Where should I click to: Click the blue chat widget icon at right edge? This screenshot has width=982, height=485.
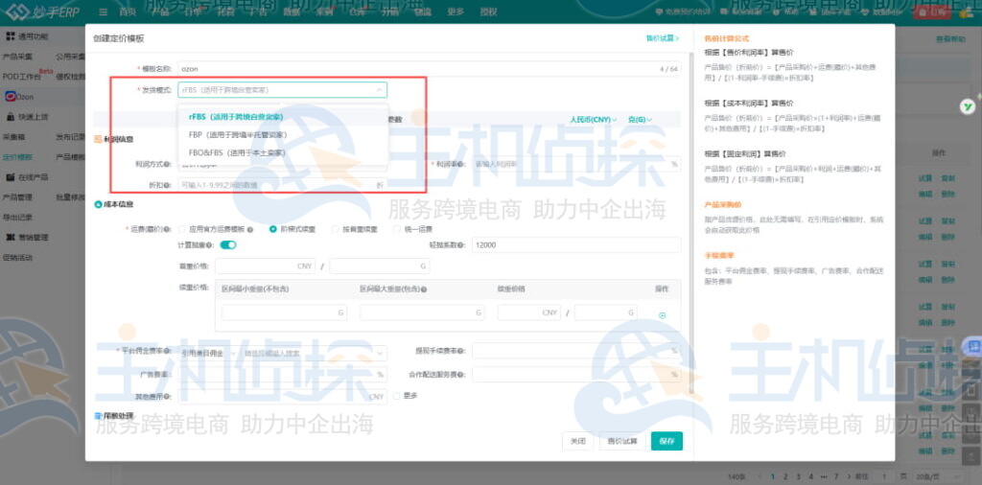click(x=972, y=345)
